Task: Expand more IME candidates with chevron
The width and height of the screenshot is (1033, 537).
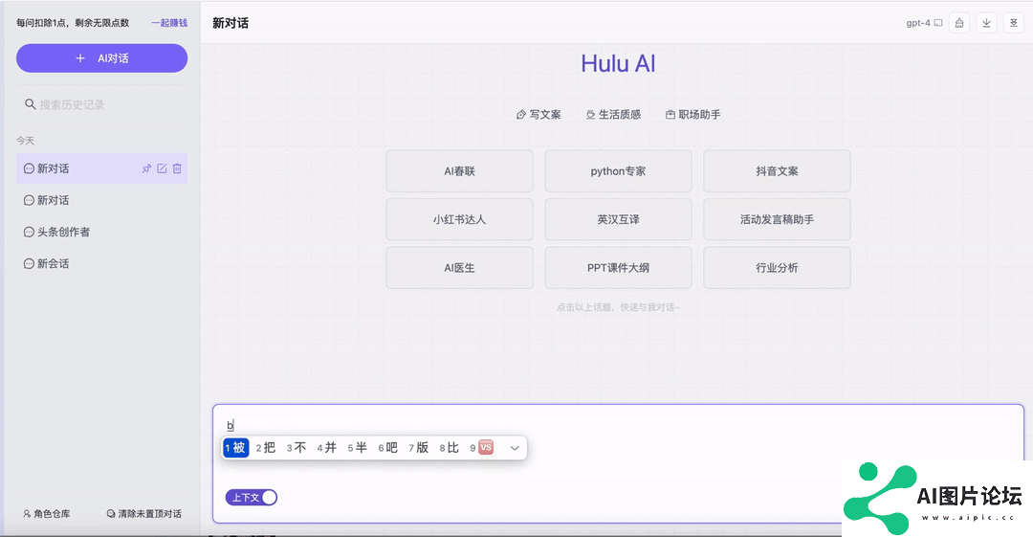Action: (x=515, y=448)
